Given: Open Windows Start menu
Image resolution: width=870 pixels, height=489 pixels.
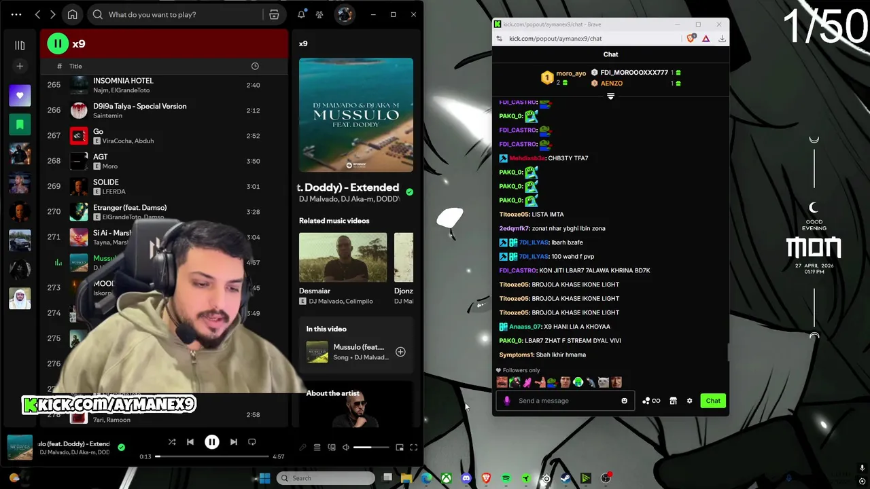Looking at the screenshot, I should pos(264,478).
